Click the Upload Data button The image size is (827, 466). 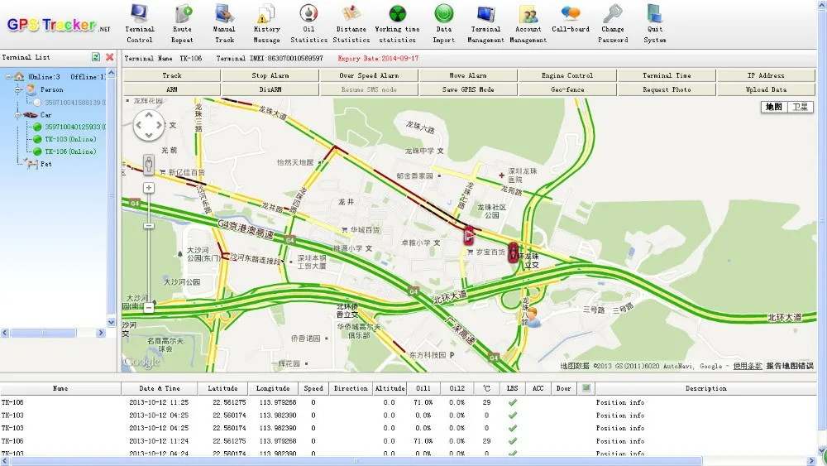pos(766,89)
